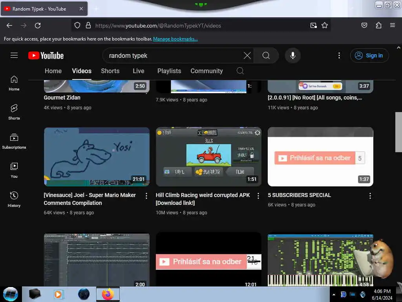Open the media player taskbar icon
Screen dimensions: 402x302
(x=58, y=294)
